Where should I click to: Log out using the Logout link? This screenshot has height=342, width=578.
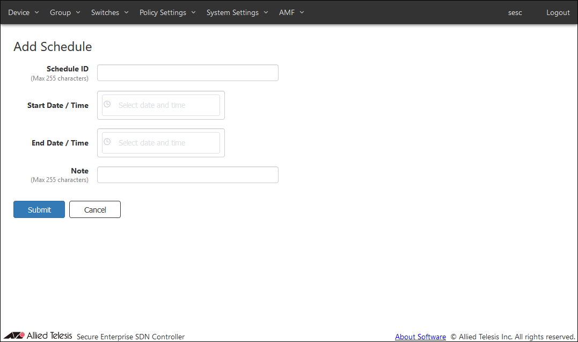pyautogui.click(x=558, y=12)
